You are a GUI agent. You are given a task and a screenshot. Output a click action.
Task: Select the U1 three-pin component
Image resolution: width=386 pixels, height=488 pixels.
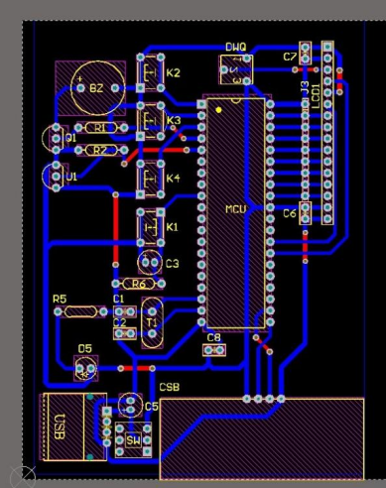(56, 177)
